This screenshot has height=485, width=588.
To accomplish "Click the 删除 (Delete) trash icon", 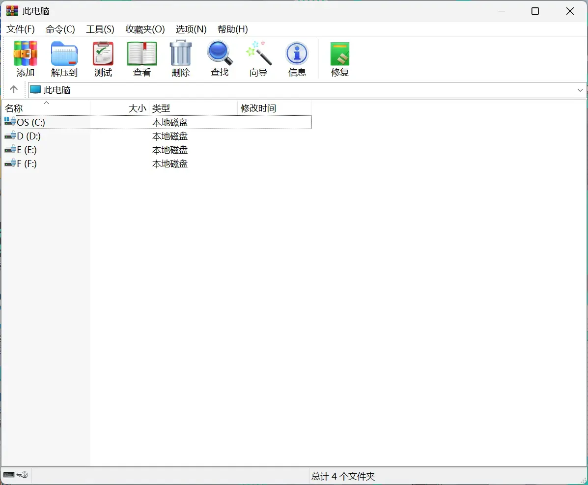I will click(181, 53).
